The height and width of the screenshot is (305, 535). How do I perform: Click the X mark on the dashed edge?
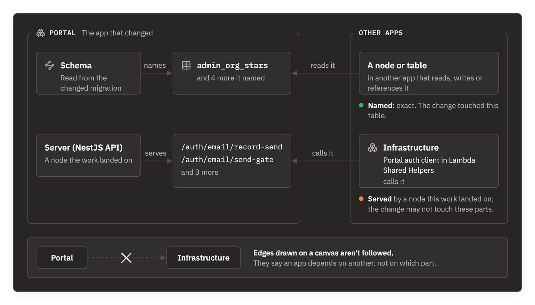coord(126,258)
